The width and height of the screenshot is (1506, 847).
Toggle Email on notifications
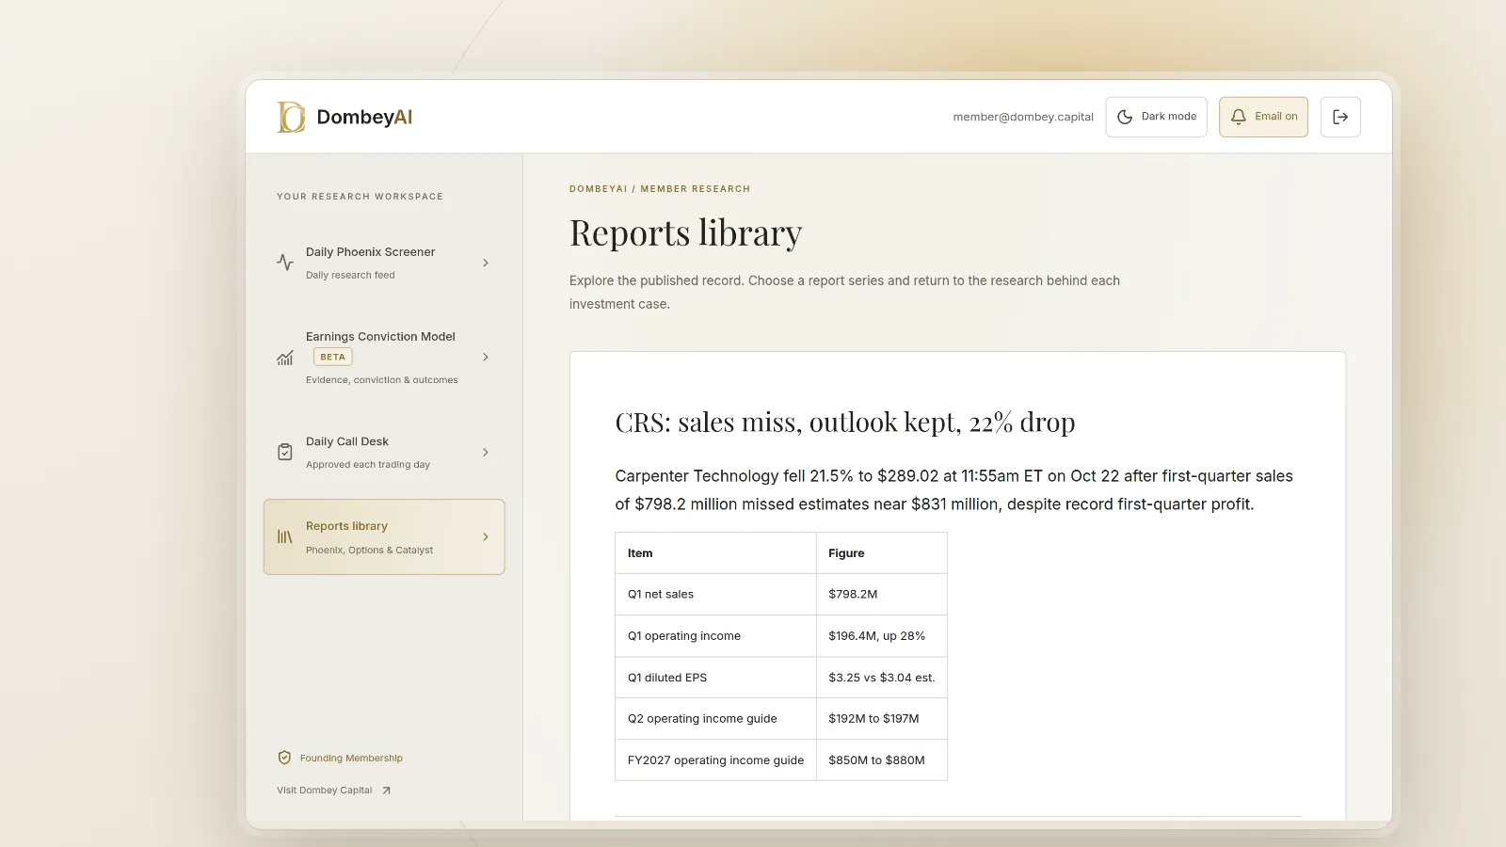click(1263, 117)
